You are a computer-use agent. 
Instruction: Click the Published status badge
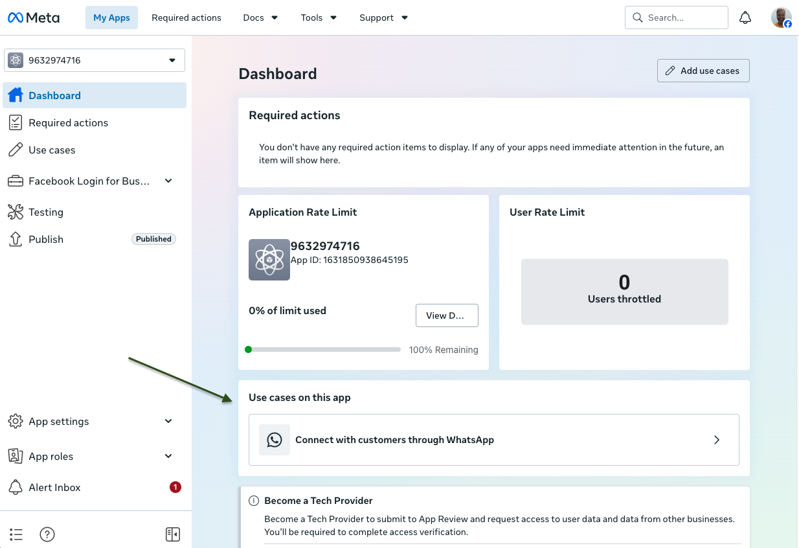pyautogui.click(x=153, y=239)
